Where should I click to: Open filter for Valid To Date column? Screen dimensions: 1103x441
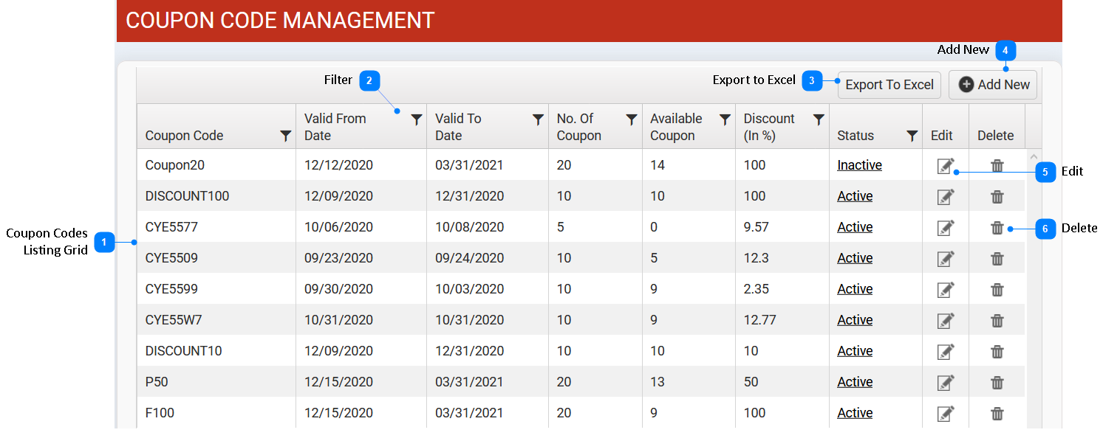tap(539, 119)
